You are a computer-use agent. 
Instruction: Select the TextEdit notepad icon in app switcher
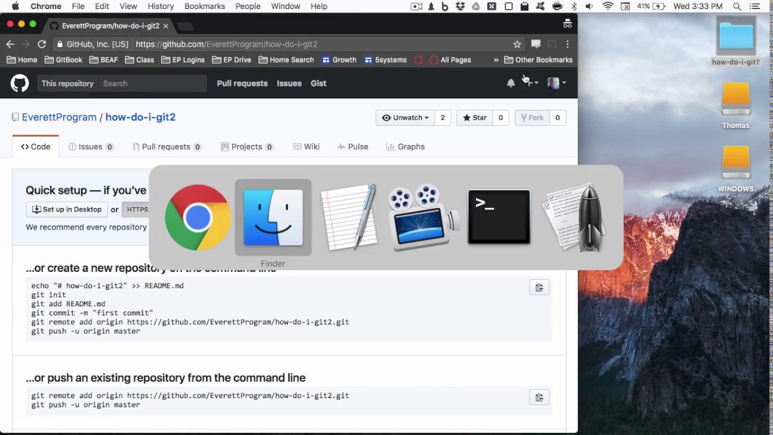348,217
